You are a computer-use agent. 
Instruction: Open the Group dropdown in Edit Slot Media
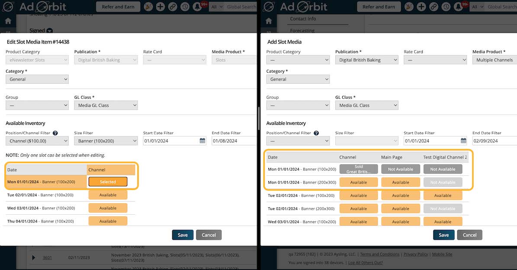point(37,105)
